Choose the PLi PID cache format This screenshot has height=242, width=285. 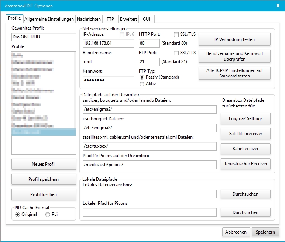pos(48,214)
